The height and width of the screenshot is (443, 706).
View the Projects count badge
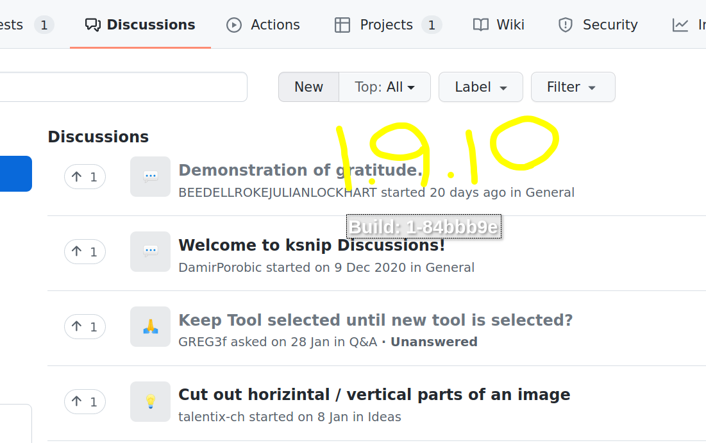coord(433,24)
